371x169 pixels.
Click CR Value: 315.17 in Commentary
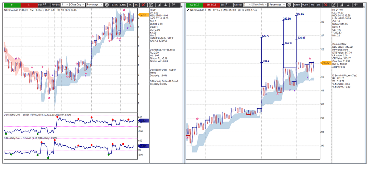point(341,58)
